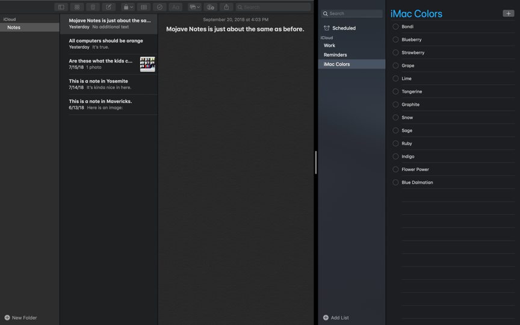Click the Flower Power reminder text
520x325 pixels.
(x=415, y=169)
